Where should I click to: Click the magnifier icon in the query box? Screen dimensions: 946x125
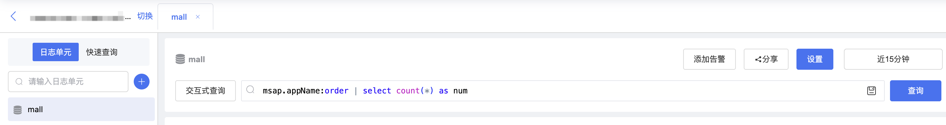[250, 90]
